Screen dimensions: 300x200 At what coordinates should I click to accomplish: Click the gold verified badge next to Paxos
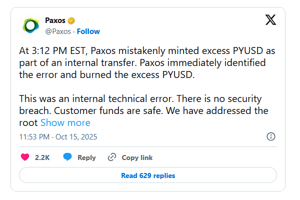point(72,20)
